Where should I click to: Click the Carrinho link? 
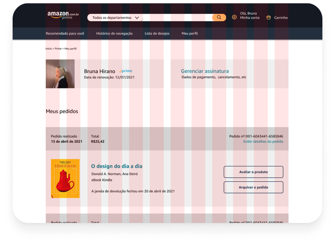281,18
